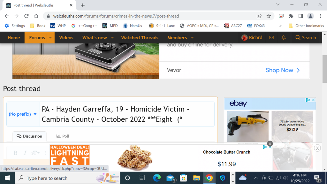Click the Shop Now link in Vevor ad
Image resolution: width=327 pixels, height=184 pixels.
coord(283,70)
